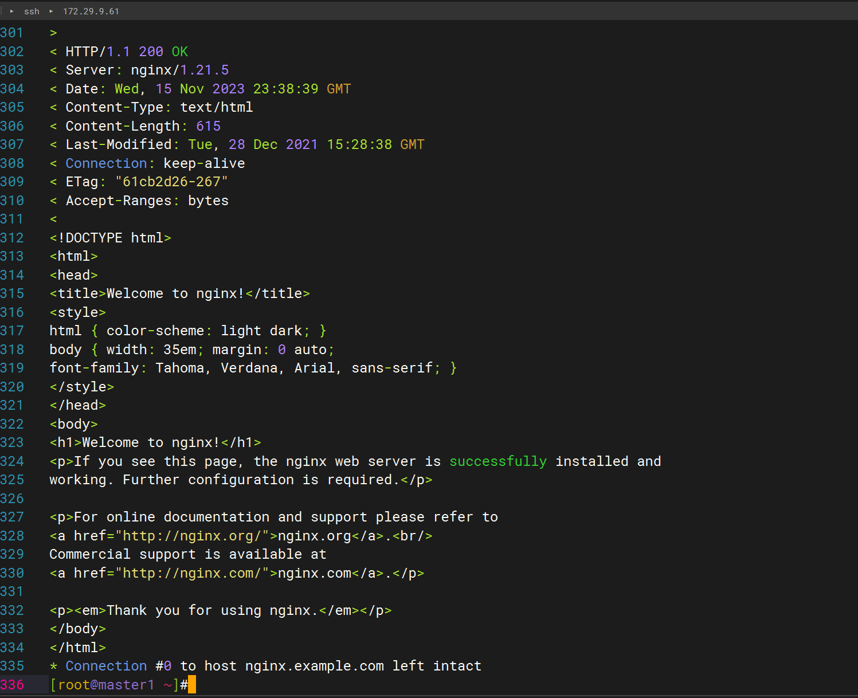The height and width of the screenshot is (698, 858).
Task: Click "<p><em>Thank you for using nginx.</em></p>" line
Action: 221,610
